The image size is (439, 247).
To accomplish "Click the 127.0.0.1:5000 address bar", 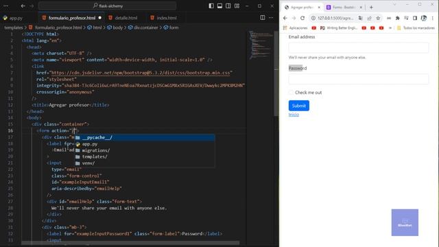I will click(335, 18).
